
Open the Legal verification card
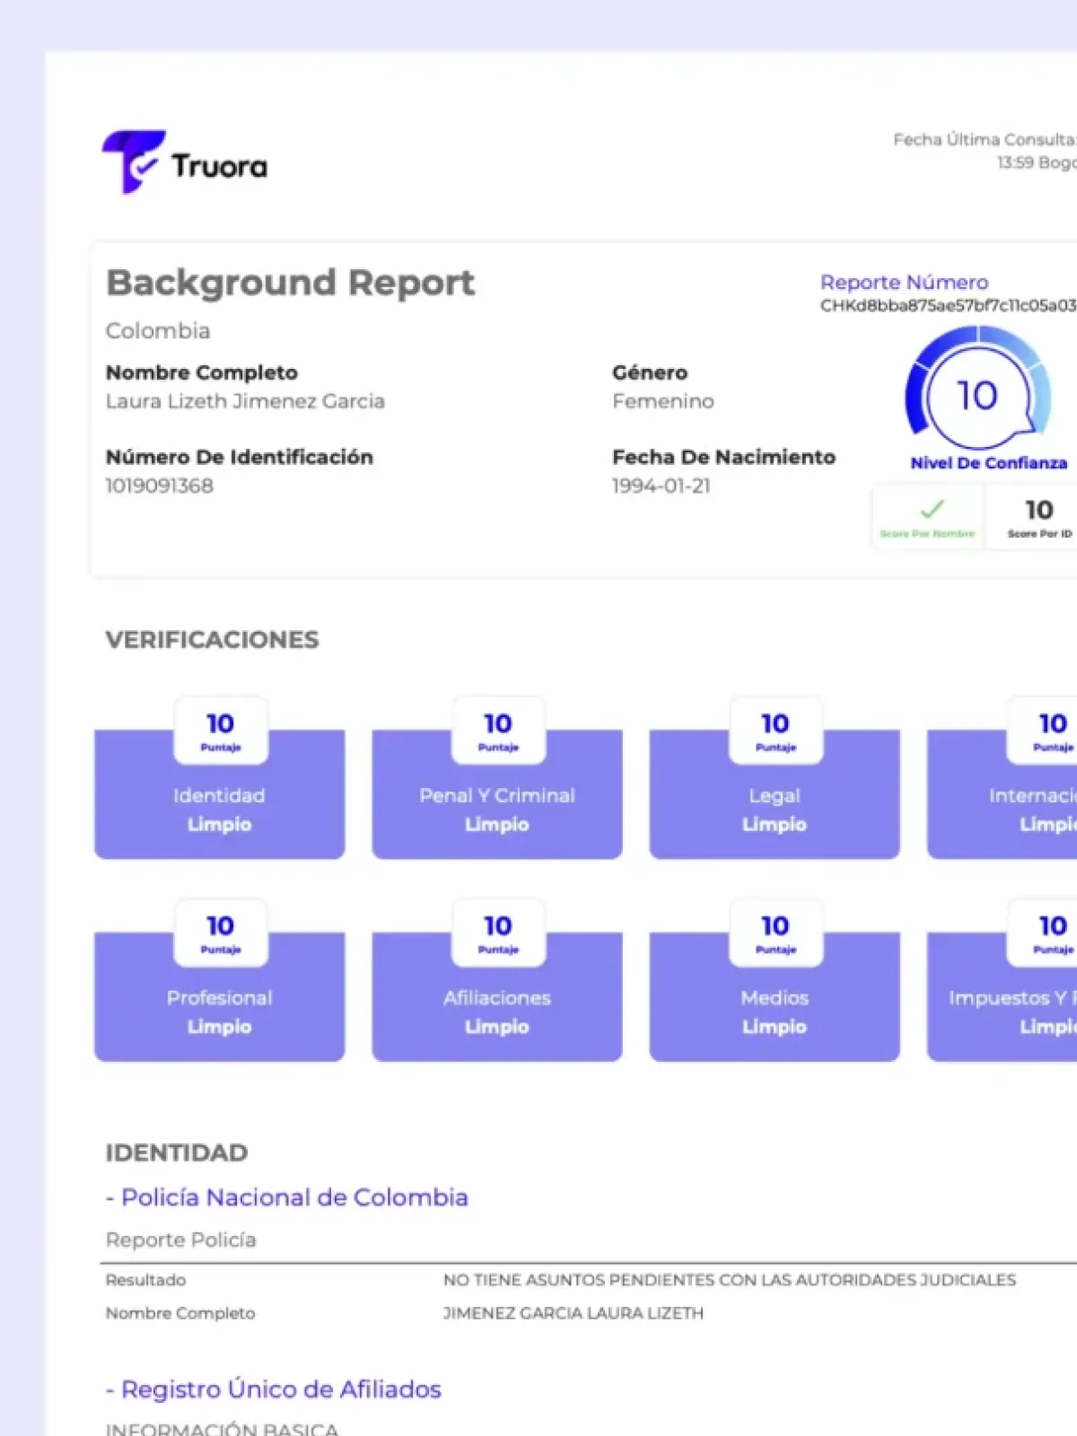point(775,794)
